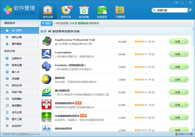Open the 游戏休闲 category
This screenshot has height=137, width=195.
click(17, 85)
